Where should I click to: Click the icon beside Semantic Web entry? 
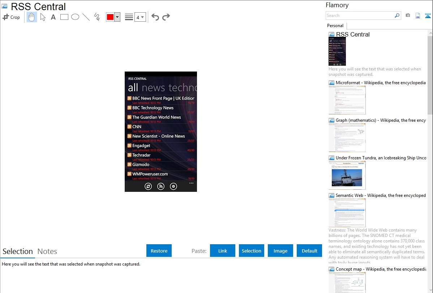click(x=331, y=195)
